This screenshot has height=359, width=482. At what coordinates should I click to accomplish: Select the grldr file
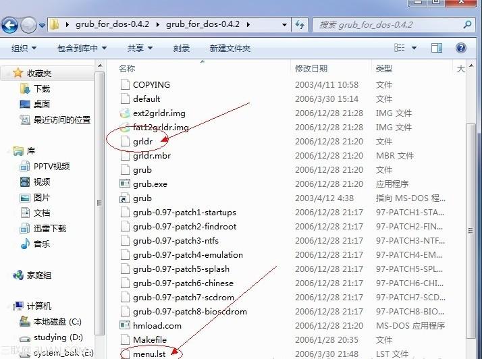click(x=143, y=142)
